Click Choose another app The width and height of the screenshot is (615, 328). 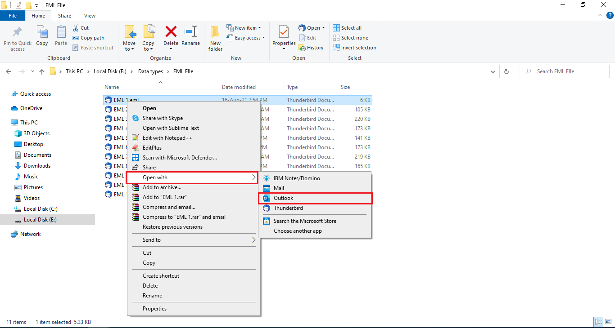pos(315,231)
